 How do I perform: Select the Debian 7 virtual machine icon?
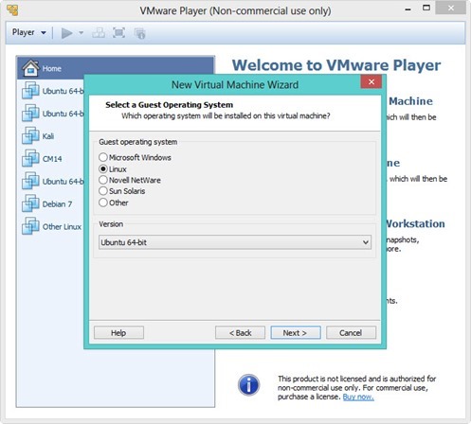pos(30,203)
